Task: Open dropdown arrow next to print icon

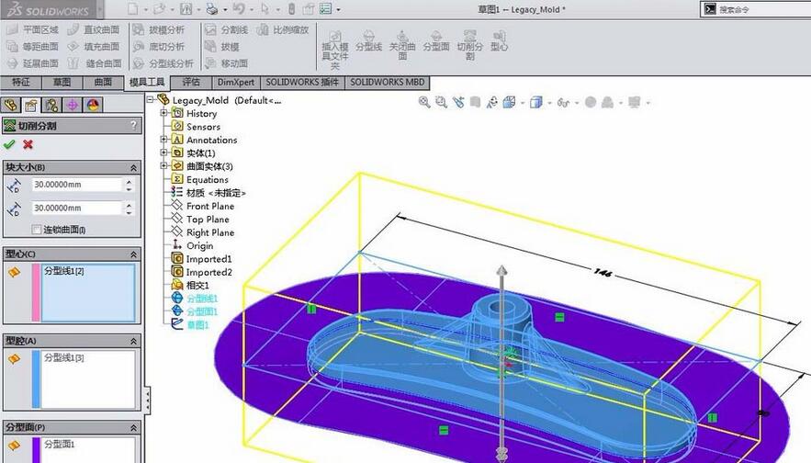Action: pyautogui.click(x=225, y=9)
